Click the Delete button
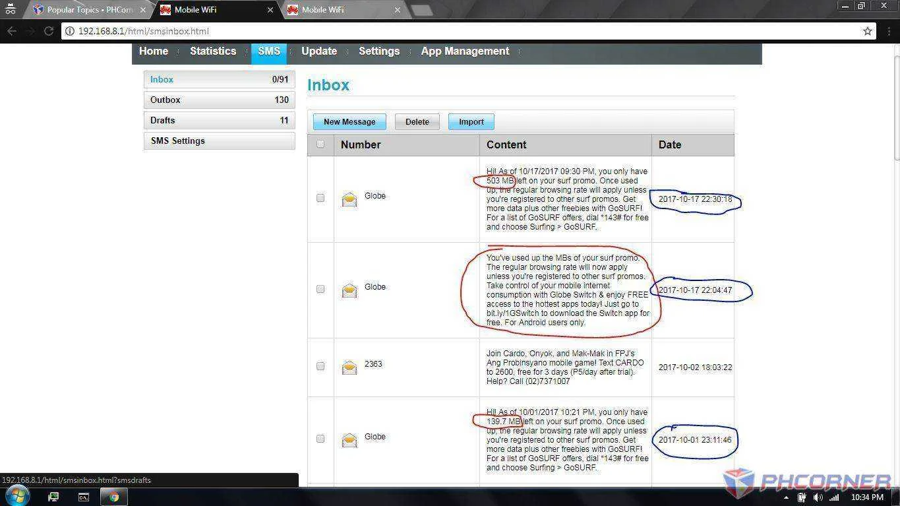Image resolution: width=900 pixels, height=506 pixels. click(417, 121)
